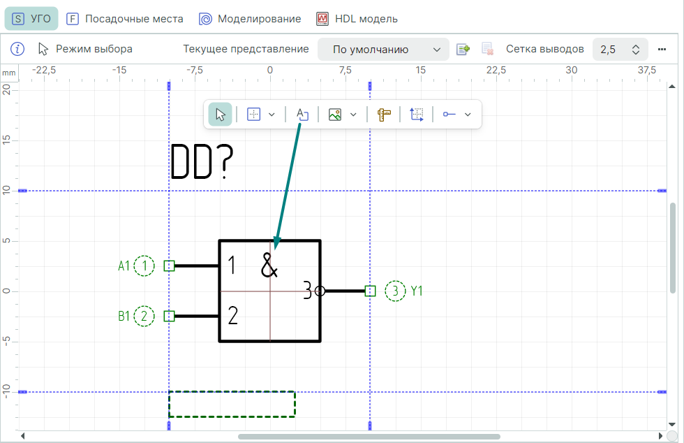Viewport: 684px width, 443px height.
Task: Select the text label tool
Action: [302, 115]
